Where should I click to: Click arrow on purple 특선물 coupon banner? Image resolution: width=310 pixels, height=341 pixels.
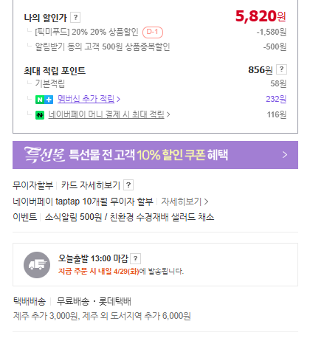coord(285,155)
